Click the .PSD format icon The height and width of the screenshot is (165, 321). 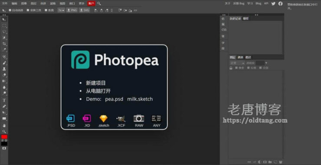point(71,118)
